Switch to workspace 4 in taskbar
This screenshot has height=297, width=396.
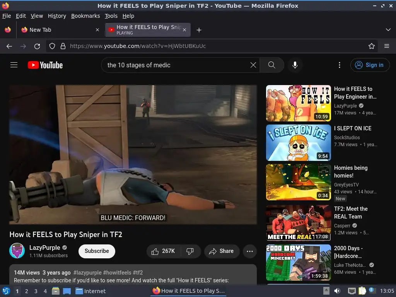click(45, 291)
